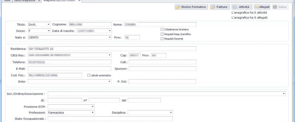Click the E-Mail input field
Image resolution: width=295 pixels, height=122 pixels.
[x=70, y=68]
